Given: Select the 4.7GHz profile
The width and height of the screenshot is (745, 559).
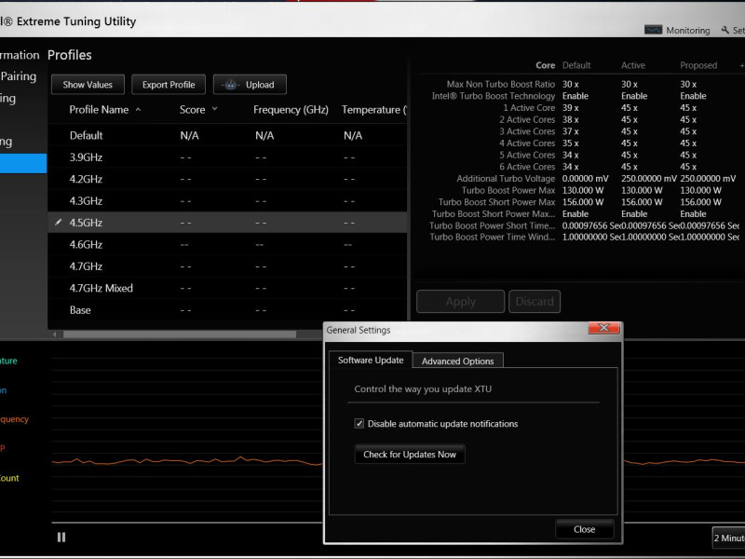Looking at the screenshot, I should [227, 266].
